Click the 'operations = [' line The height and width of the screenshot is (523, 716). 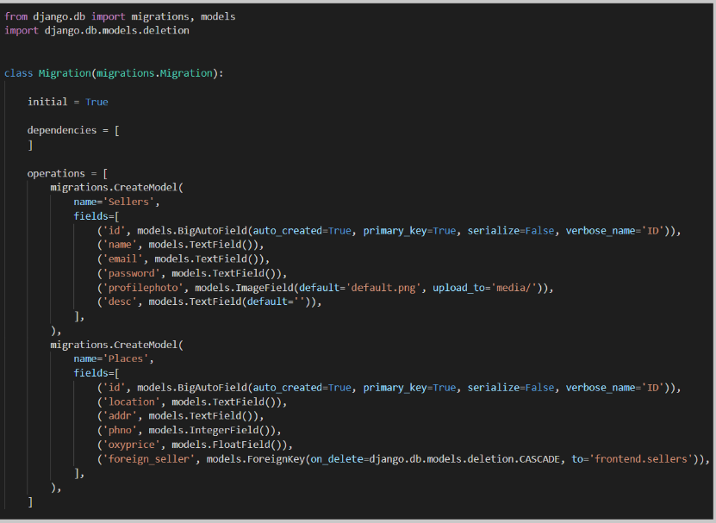click(x=67, y=173)
